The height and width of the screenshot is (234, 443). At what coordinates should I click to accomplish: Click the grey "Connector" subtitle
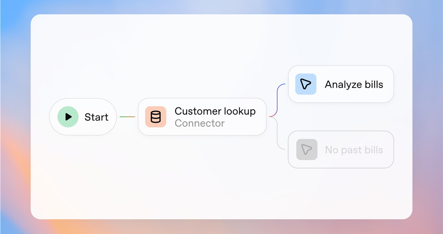point(199,123)
